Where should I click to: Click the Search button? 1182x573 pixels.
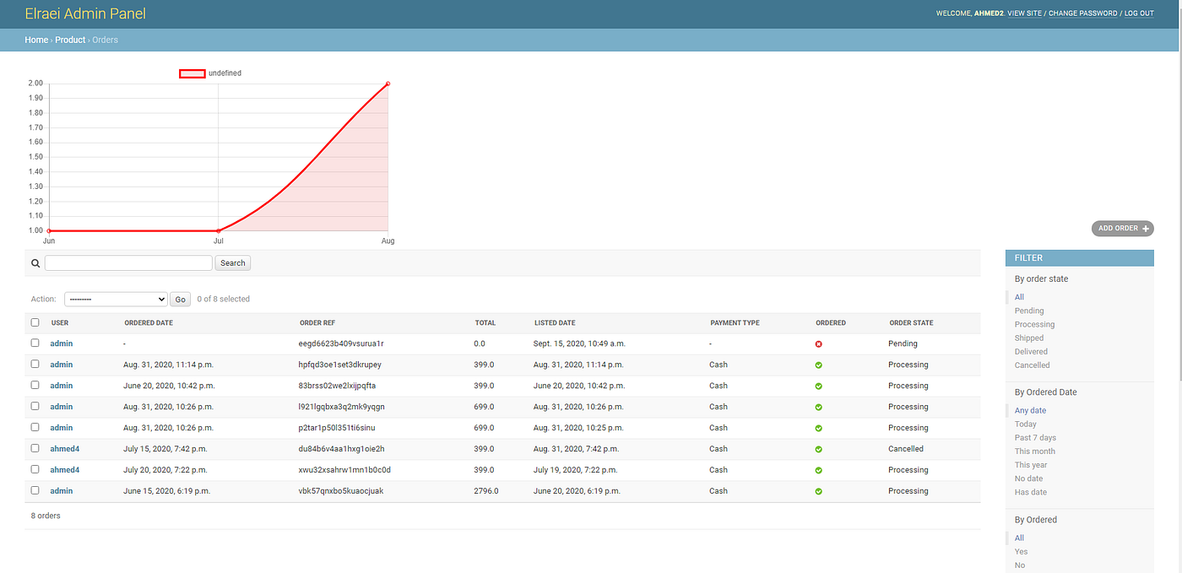(233, 263)
